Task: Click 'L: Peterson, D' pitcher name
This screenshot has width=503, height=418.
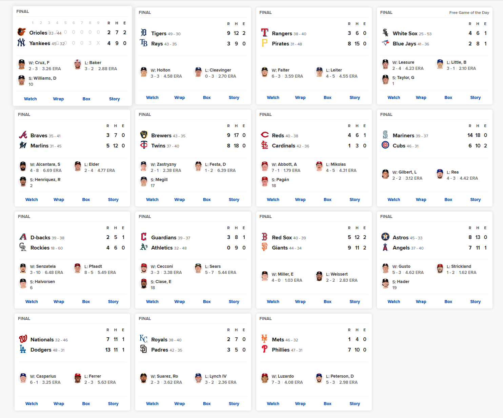Action: 340,376
